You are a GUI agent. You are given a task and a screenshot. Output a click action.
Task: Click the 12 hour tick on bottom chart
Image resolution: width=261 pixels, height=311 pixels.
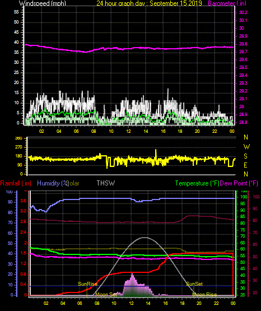(131, 303)
